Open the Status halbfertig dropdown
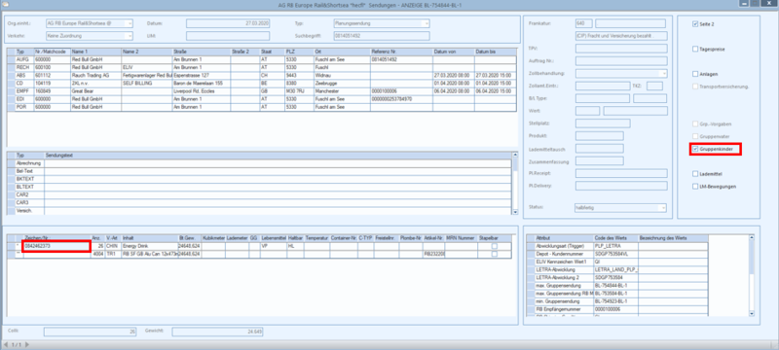The width and height of the screenshot is (779, 350). click(x=663, y=208)
